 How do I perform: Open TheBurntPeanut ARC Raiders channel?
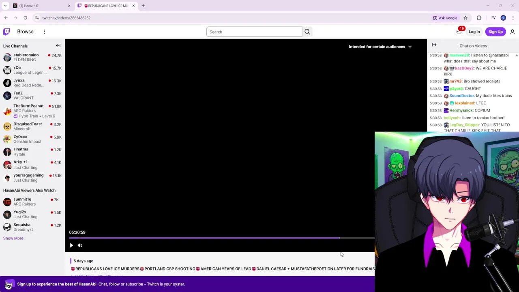pyautogui.click(x=32, y=111)
